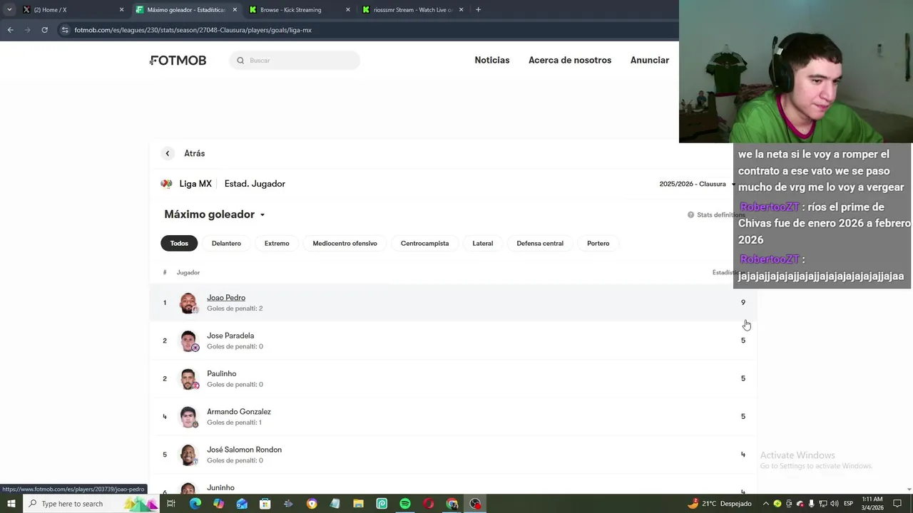Screen dimensions: 913x513
Task: Click the Buscar search field
Action: 295,61
